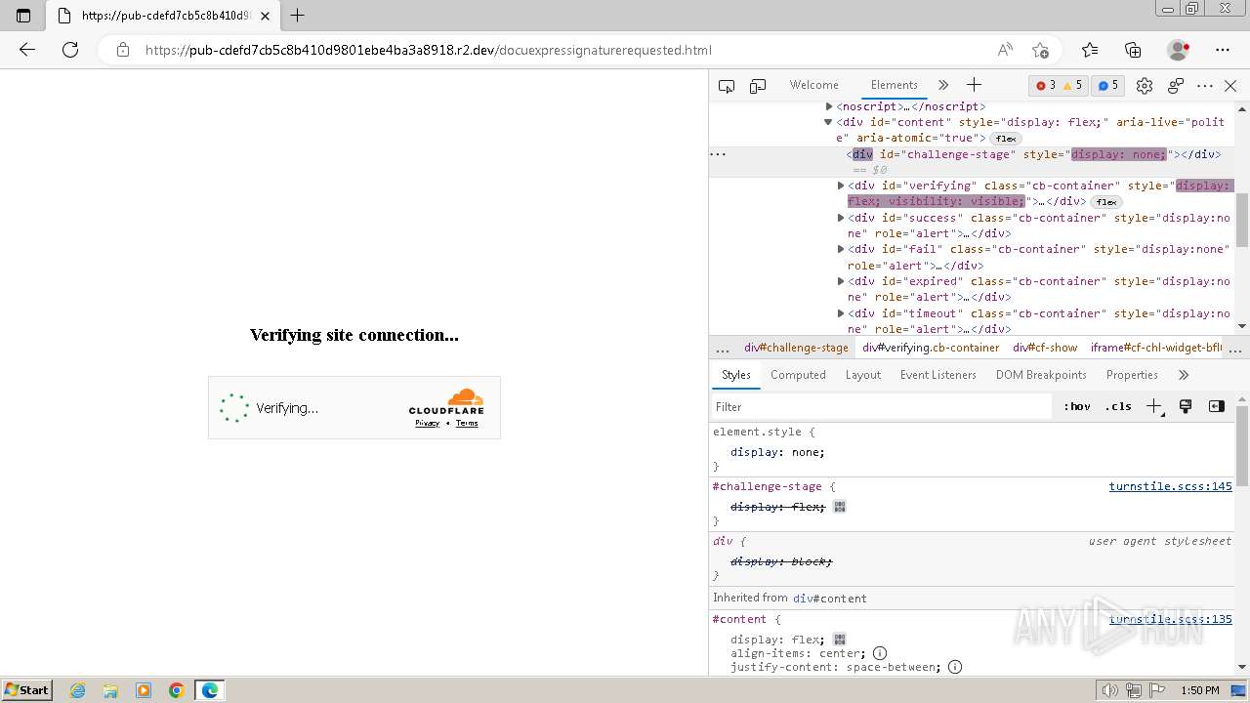Viewport: 1250px width, 703px height.
Task: Open more DevTools tabs chevron
Action: point(943,85)
